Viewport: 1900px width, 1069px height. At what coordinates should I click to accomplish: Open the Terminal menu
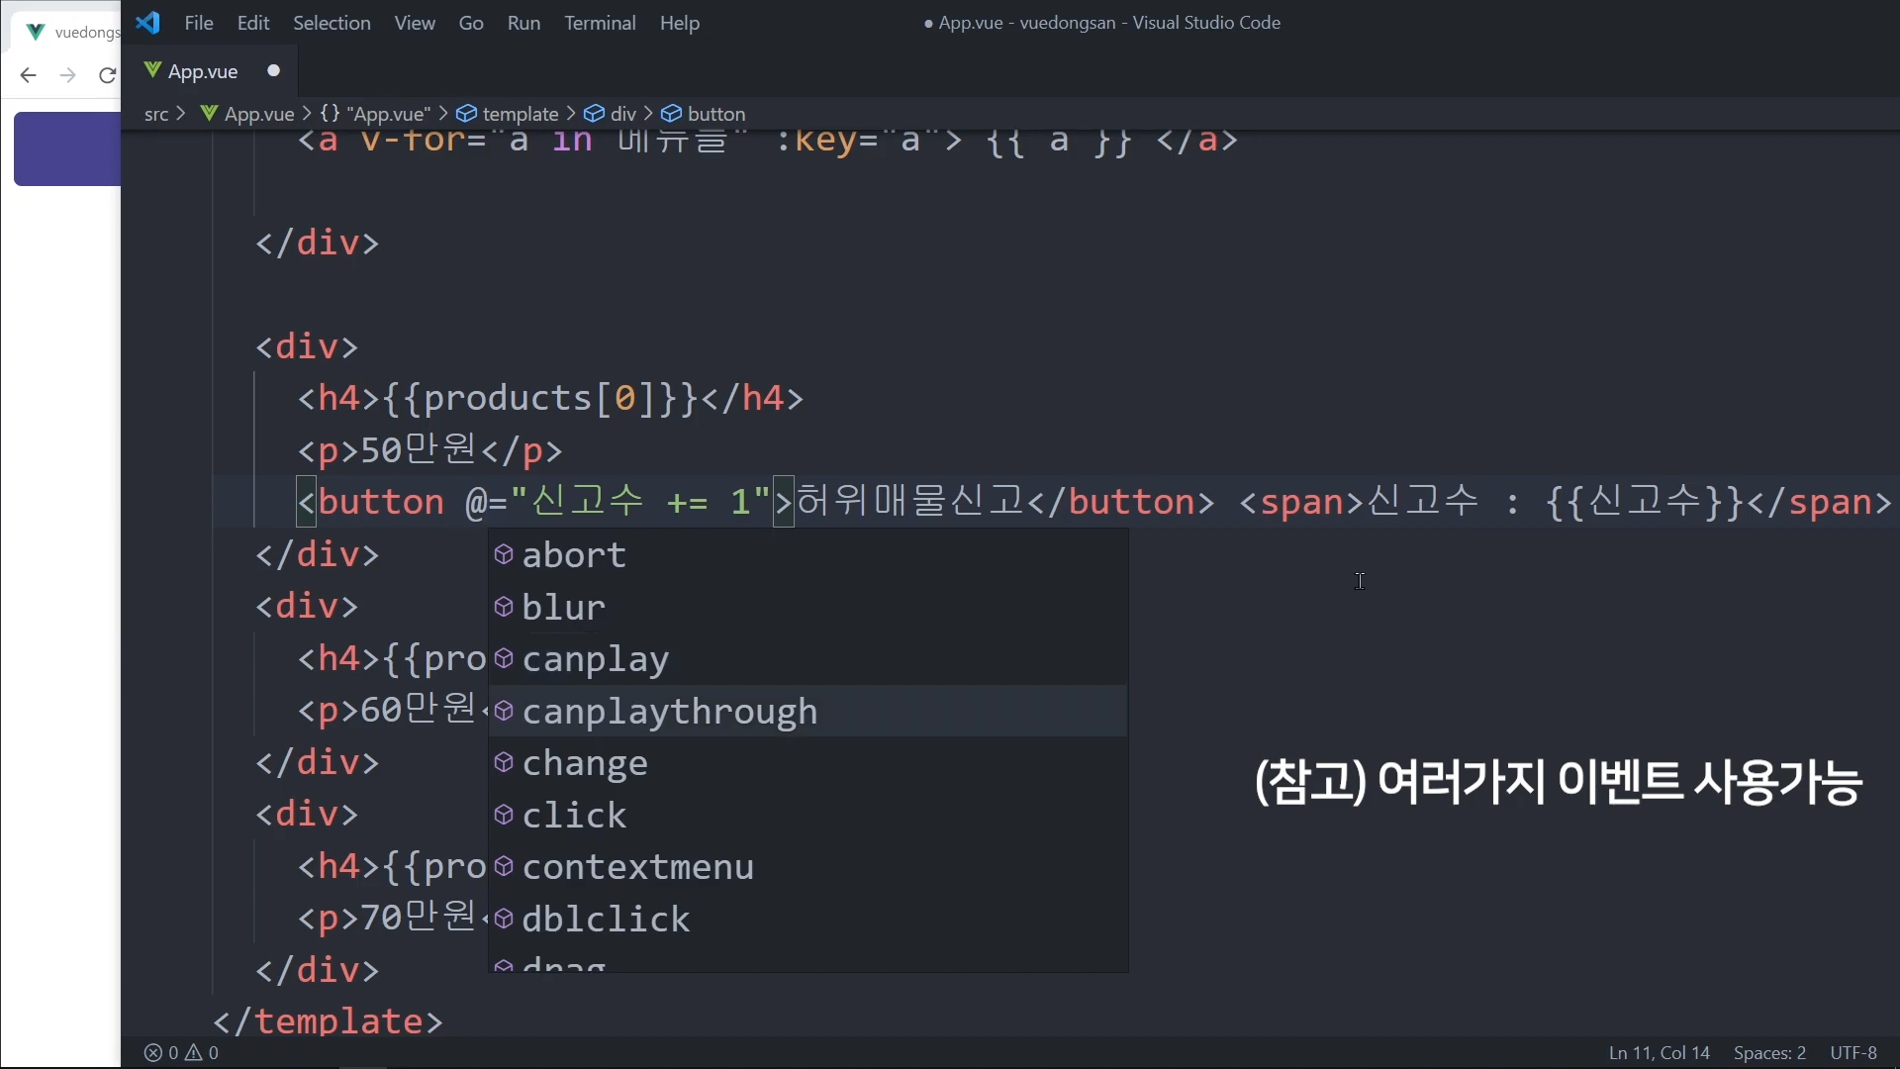point(600,23)
